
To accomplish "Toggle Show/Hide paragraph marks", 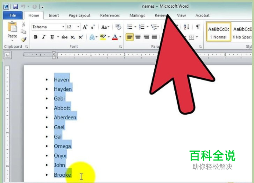I will pos(198,27).
